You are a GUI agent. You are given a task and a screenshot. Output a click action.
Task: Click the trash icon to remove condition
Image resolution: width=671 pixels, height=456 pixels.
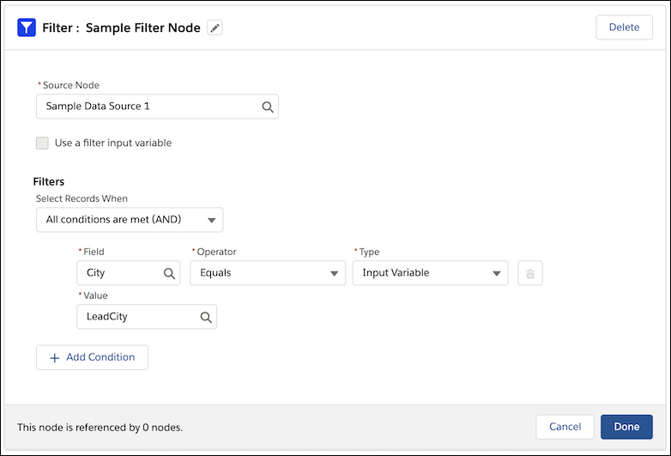530,273
